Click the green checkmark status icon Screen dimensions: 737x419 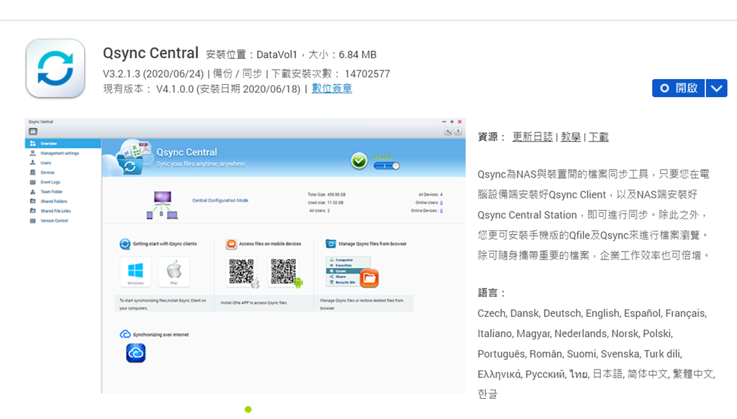tap(359, 161)
